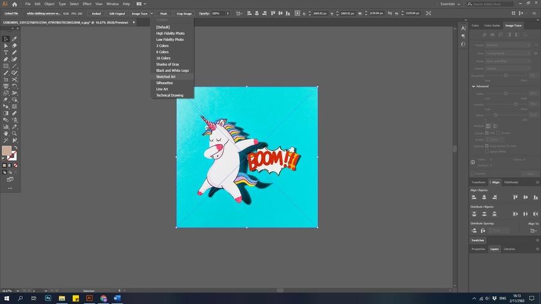Toggle the Fills checkbox

pos(487,133)
